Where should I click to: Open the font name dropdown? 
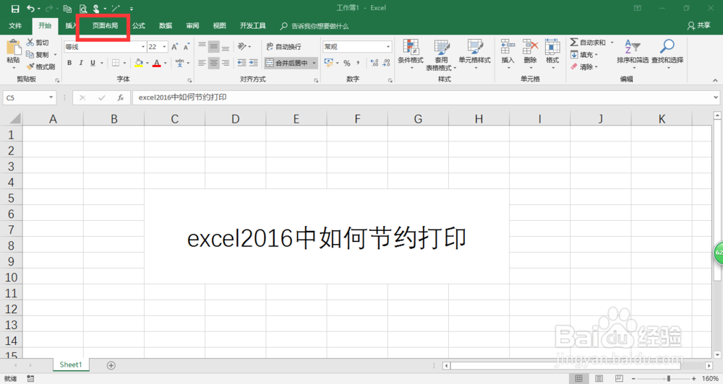[x=143, y=47]
